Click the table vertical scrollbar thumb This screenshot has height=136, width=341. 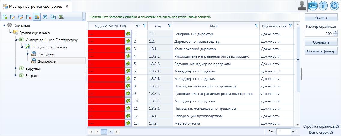point(297,59)
